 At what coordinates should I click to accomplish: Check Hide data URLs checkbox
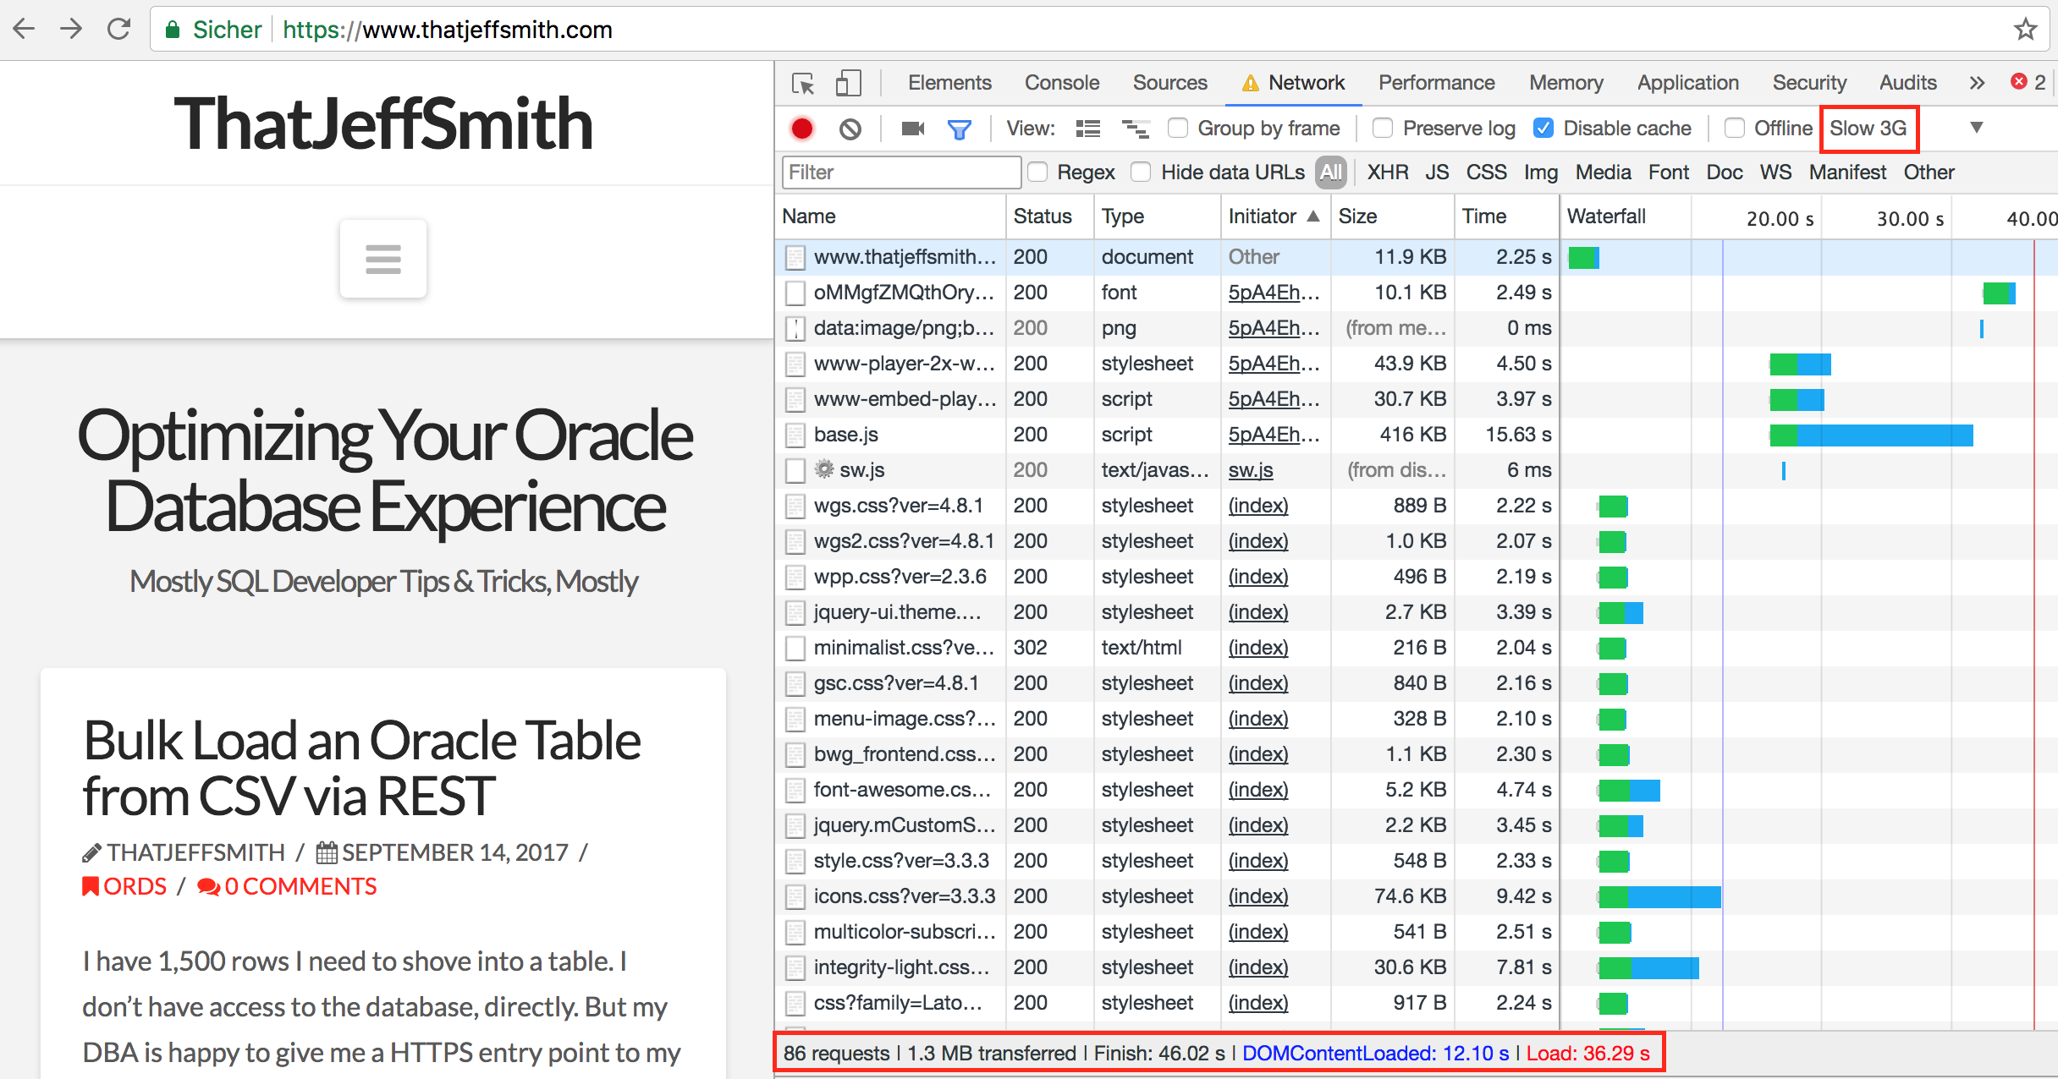coord(1141,173)
